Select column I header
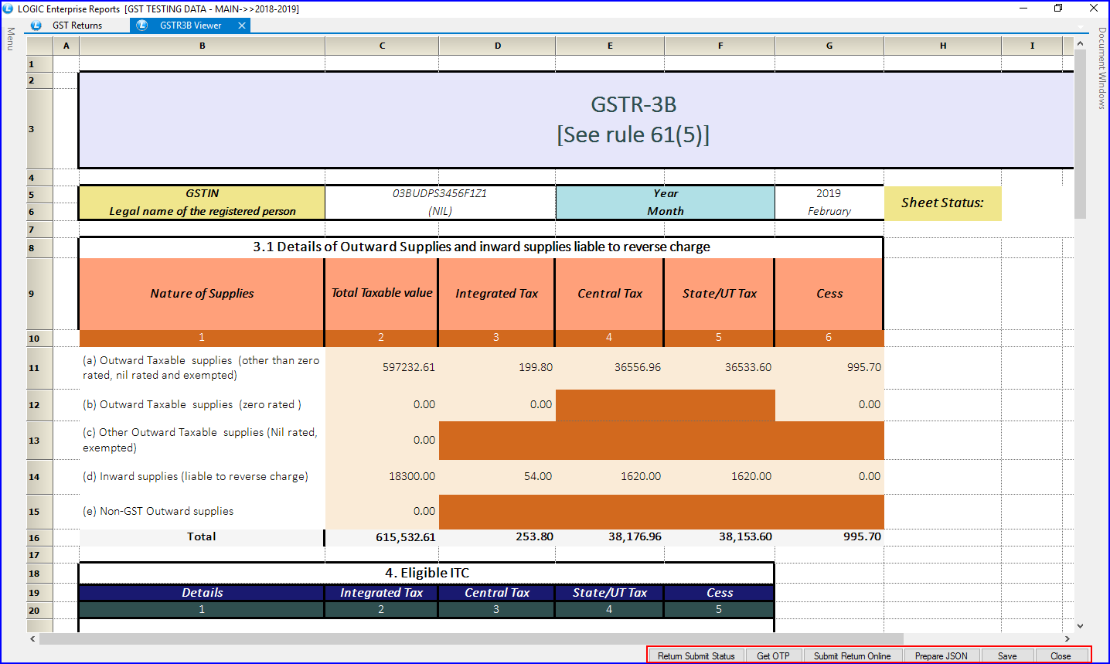The height and width of the screenshot is (664, 1110). 1032,46
